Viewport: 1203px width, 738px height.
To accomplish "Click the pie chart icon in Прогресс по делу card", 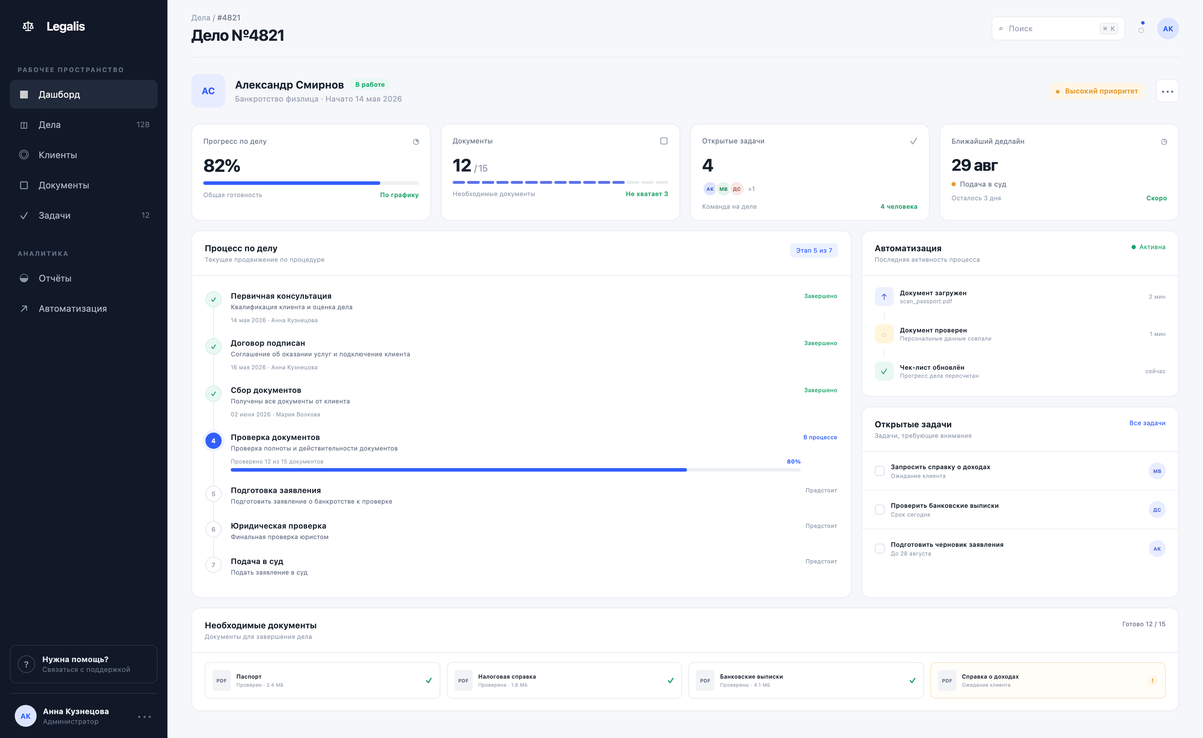I will 416,142.
